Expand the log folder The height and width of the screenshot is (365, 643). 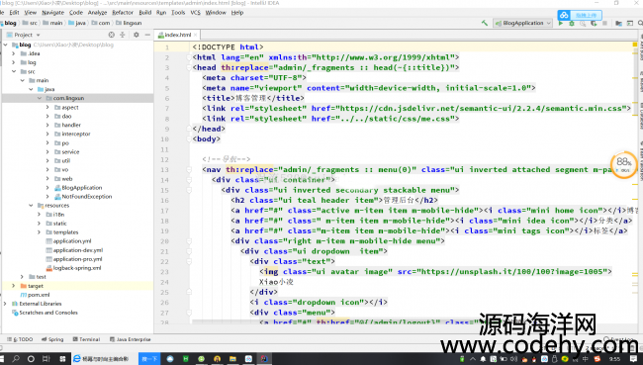[x=14, y=62]
